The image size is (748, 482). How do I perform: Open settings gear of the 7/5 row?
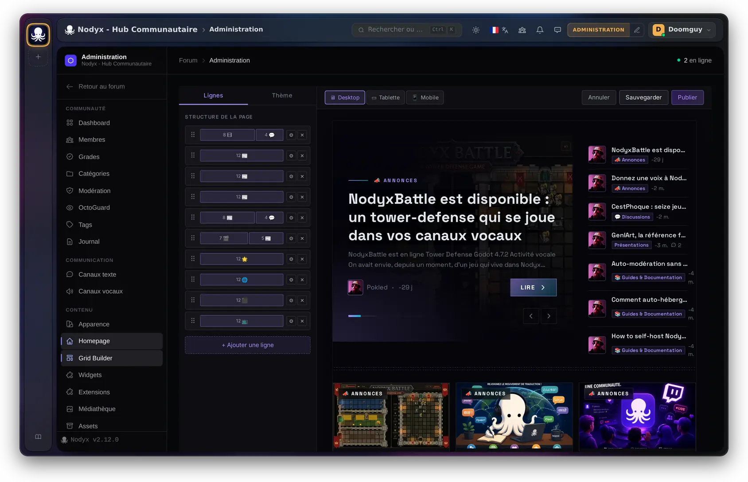point(291,238)
